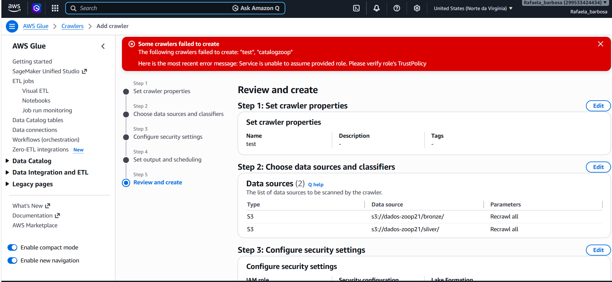The height and width of the screenshot is (282, 612).
Task: Click the New badge next to Zero-ETL
Action: tap(79, 150)
